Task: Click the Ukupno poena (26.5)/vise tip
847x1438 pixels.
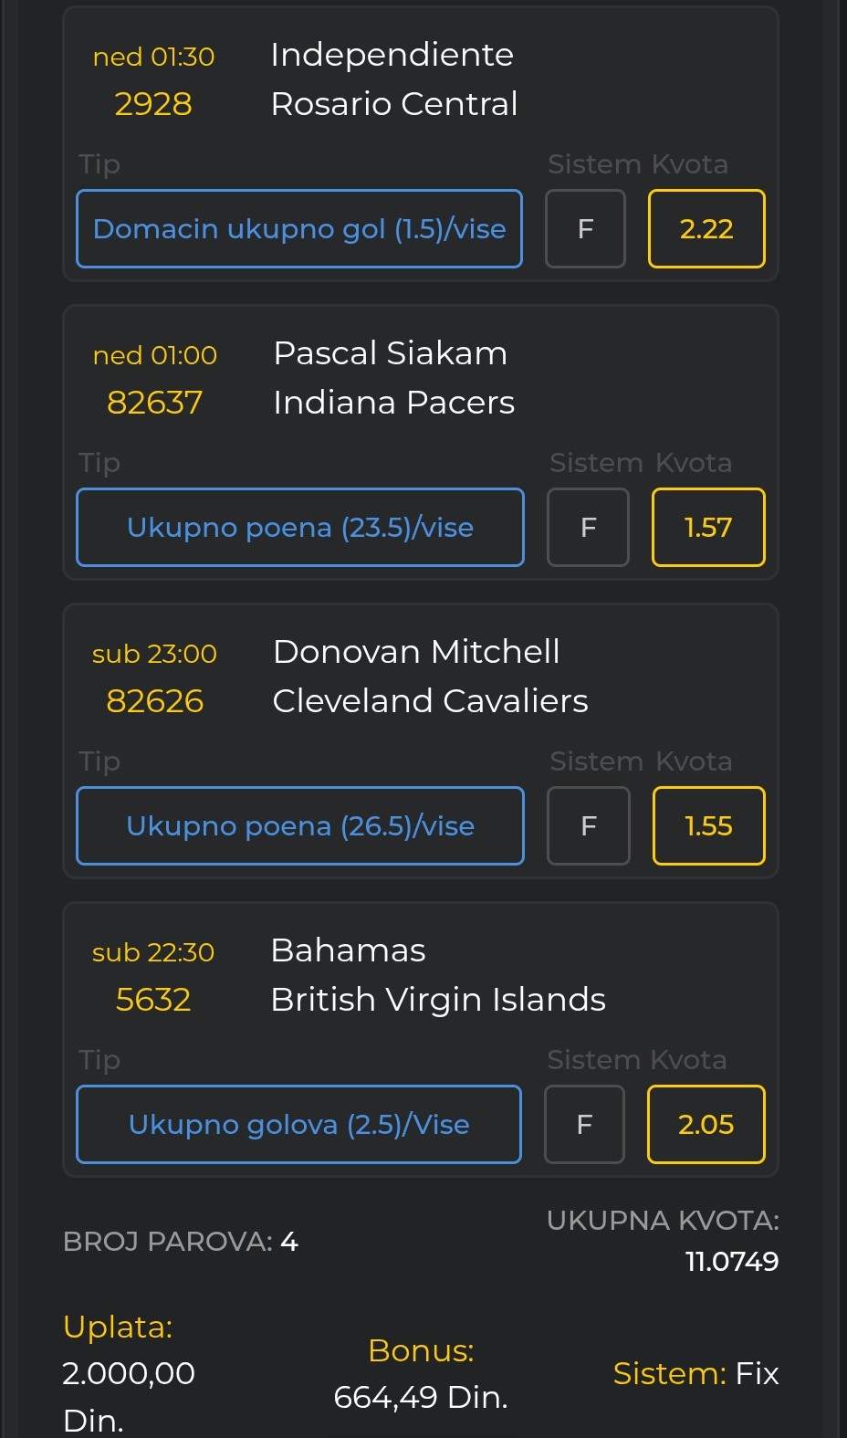Action: tap(300, 826)
